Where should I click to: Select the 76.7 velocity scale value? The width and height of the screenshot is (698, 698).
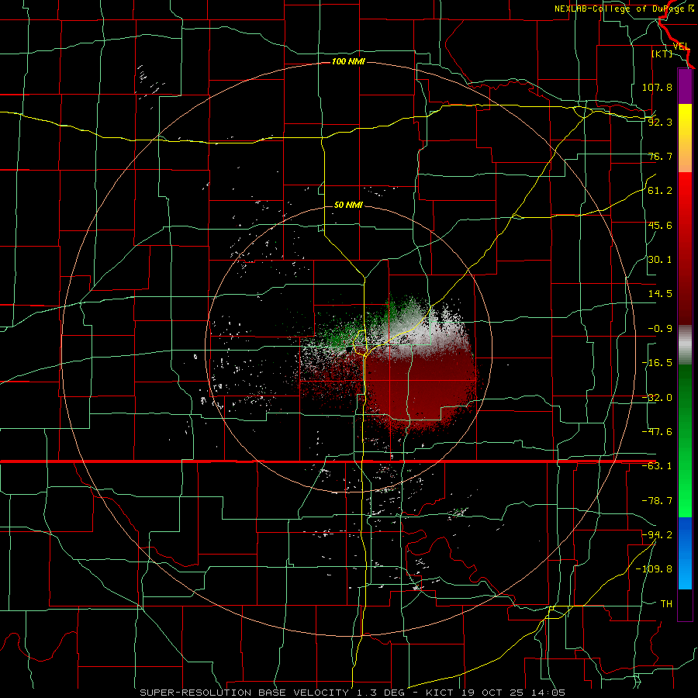[660, 156]
